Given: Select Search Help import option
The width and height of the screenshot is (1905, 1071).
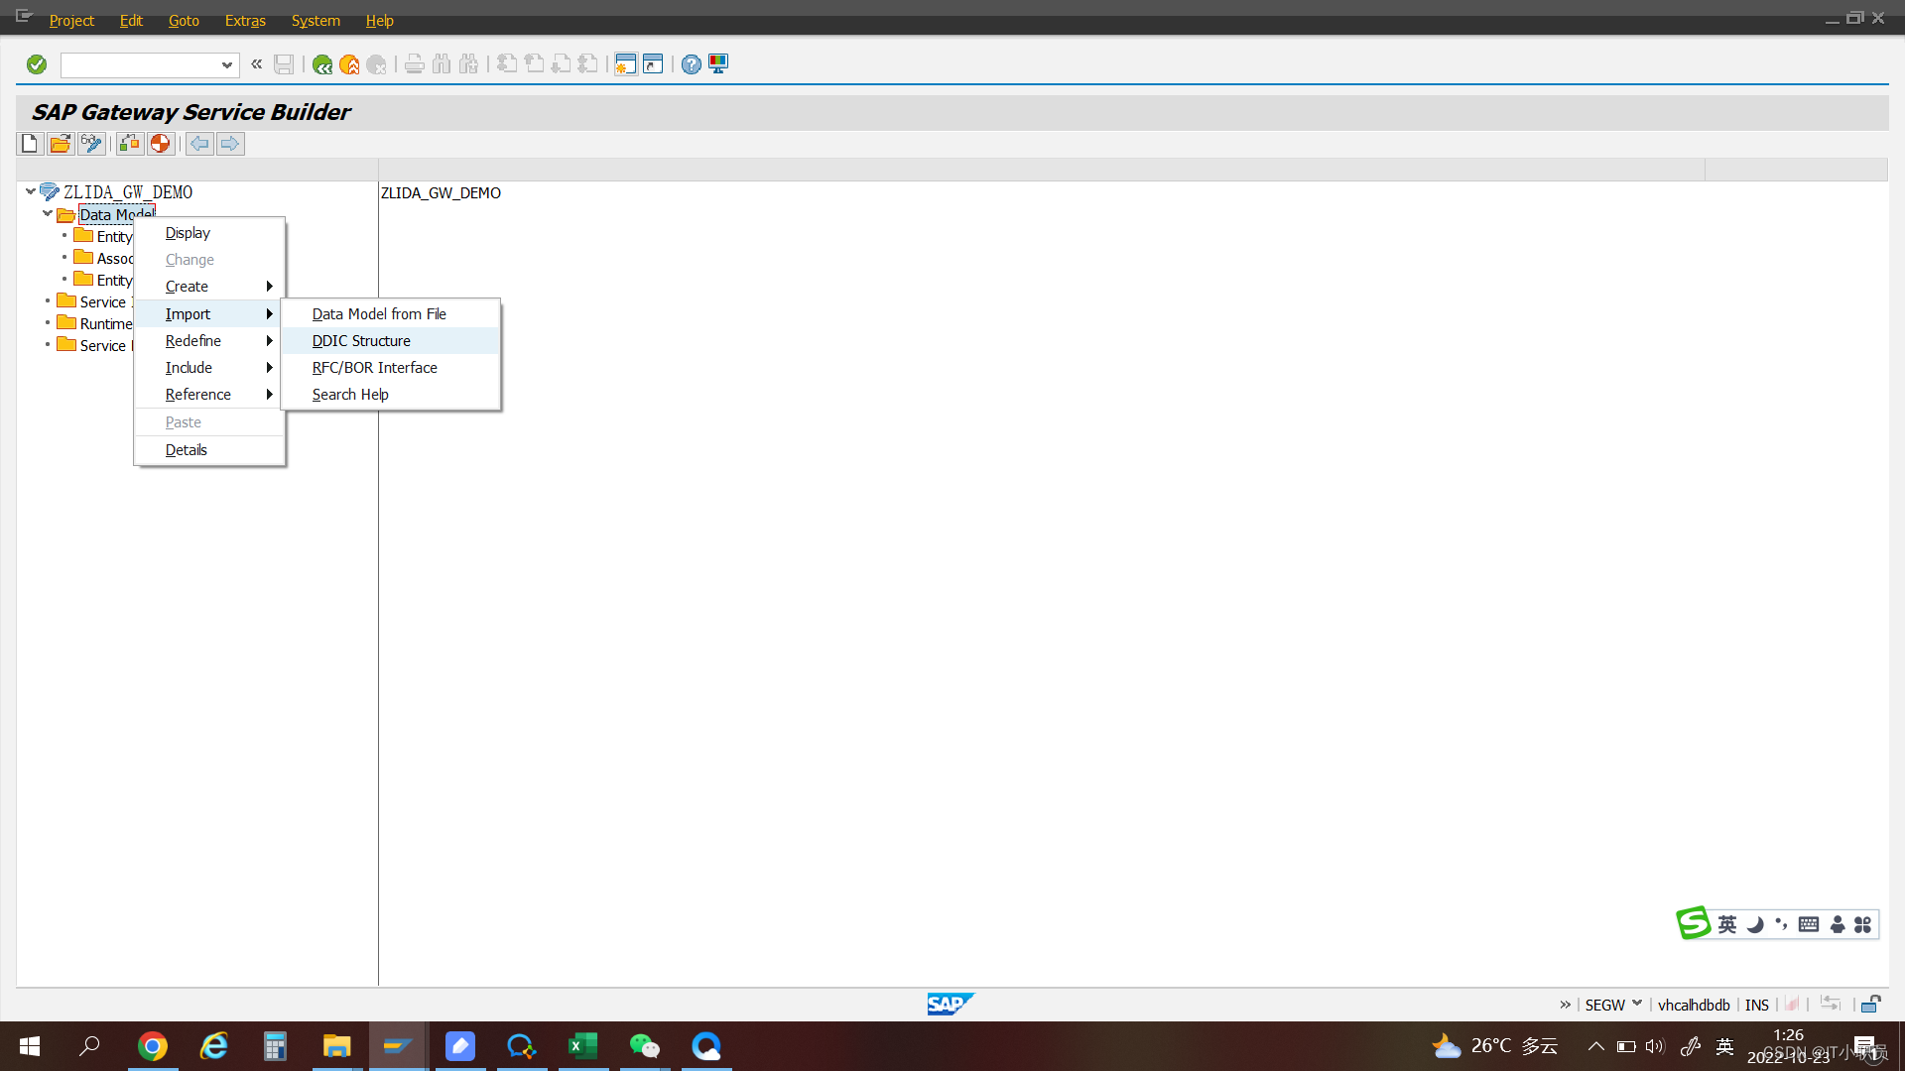Looking at the screenshot, I should point(391,395).
